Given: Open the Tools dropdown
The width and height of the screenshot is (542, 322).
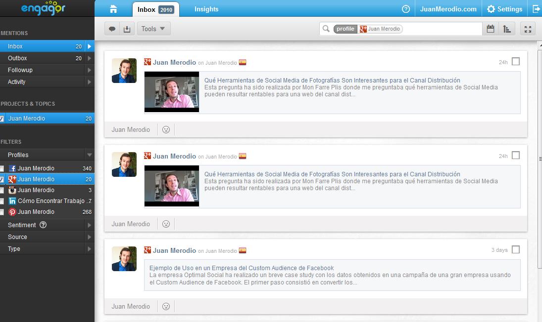Looking at the screenshot, I should (153, 29).
